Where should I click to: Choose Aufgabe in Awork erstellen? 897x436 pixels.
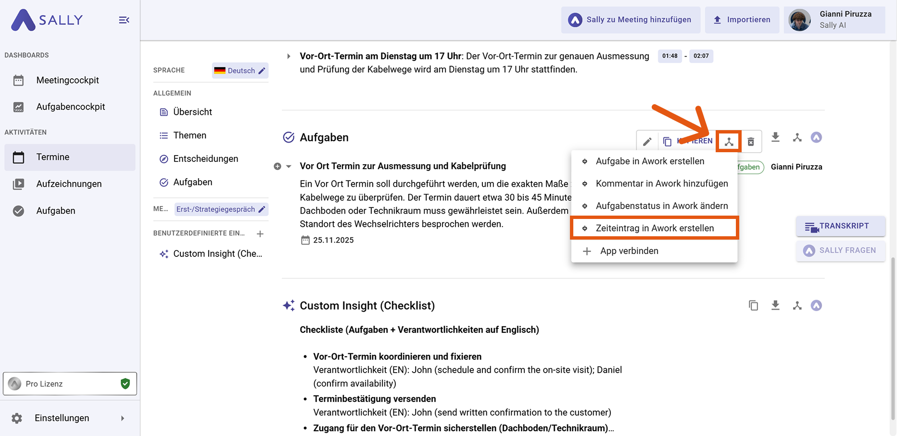pyautogui.click(x=649, y=161)
